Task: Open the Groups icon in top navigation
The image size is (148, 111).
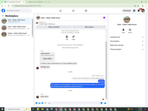Action: [x=86, y=11]
